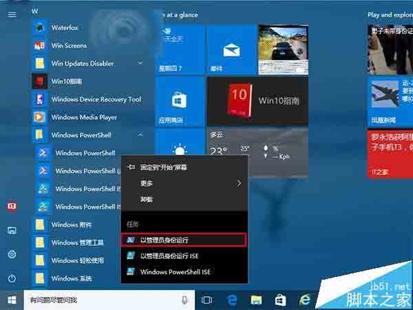The image size is (413, 310).
Task: Click Windows 附件 folder label
Action: click(x=72, y=225)
